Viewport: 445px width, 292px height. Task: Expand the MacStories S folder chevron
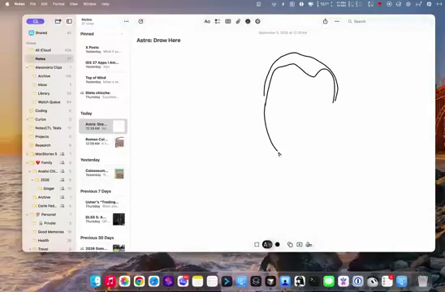28,154
